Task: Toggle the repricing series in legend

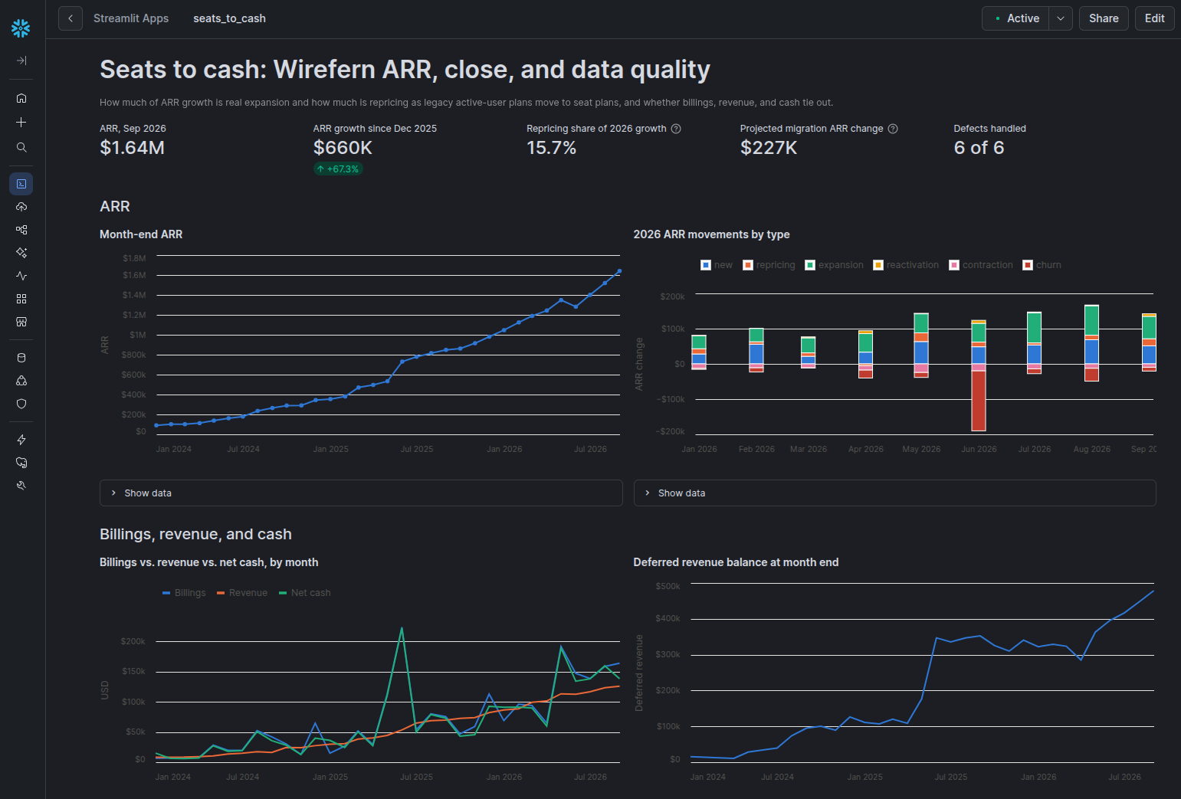Action: (769, 265)
